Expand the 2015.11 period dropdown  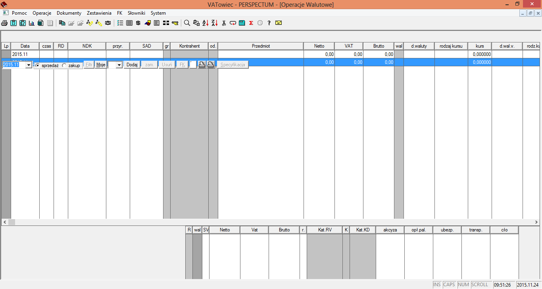[x=29, y=65]
